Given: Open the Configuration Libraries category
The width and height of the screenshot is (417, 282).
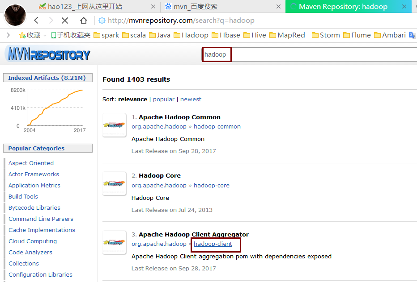Looking at the screenshot, I should (40, 274).
